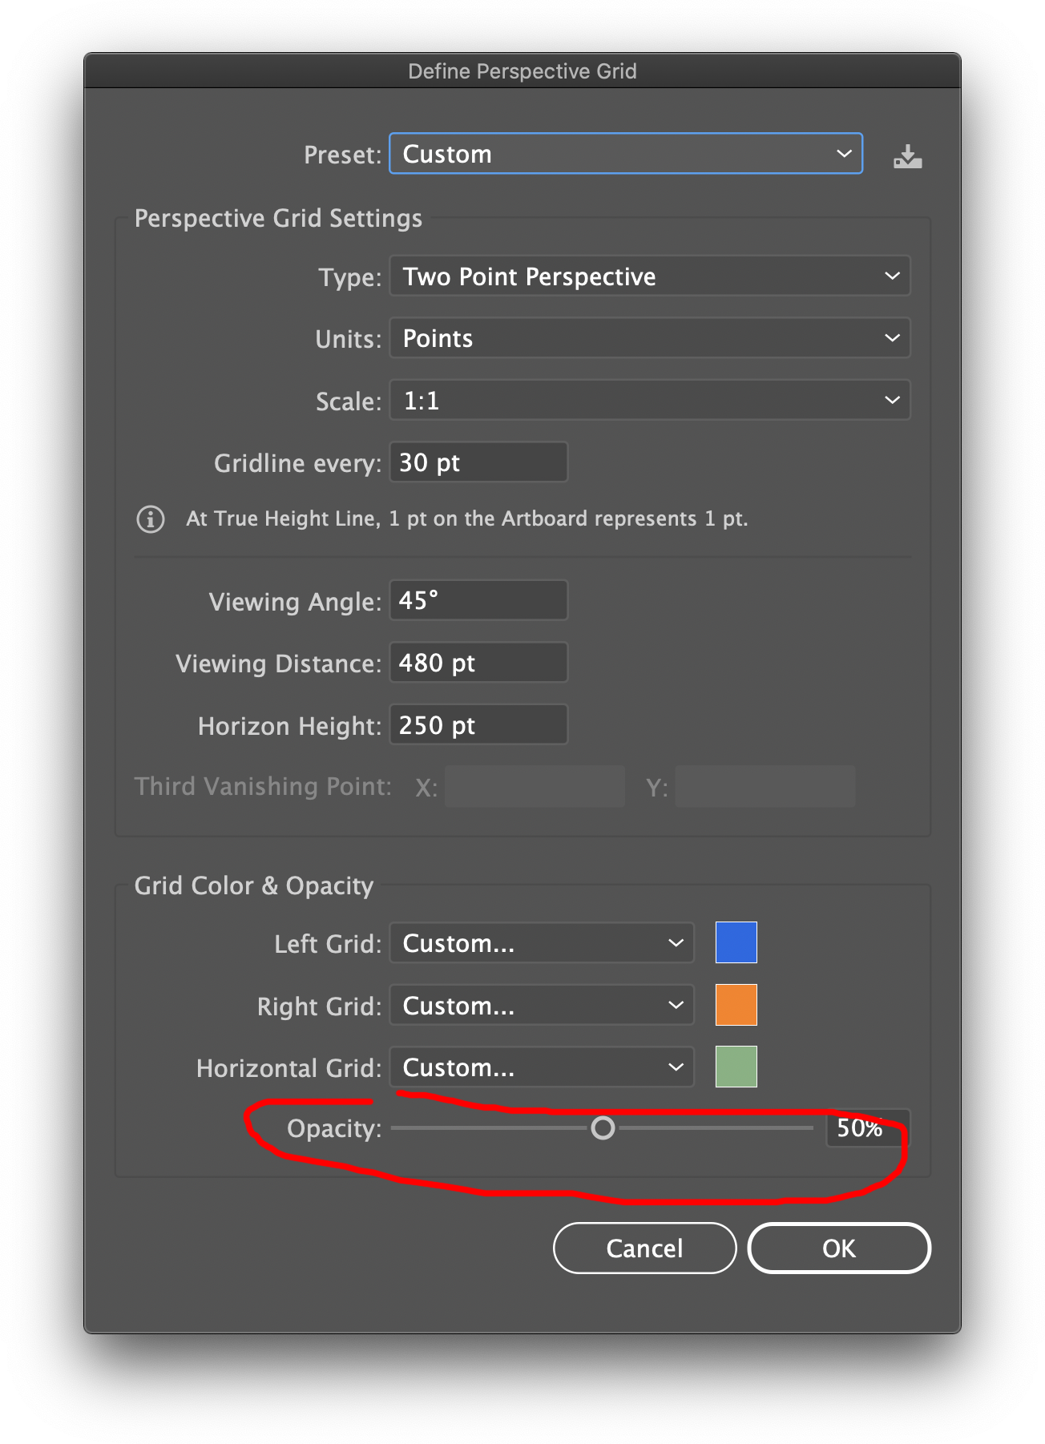Image resolution: width=1045 pixels, height=1444 pixels.
Task: Open the Units dropdown
Action: pos(650,337)
